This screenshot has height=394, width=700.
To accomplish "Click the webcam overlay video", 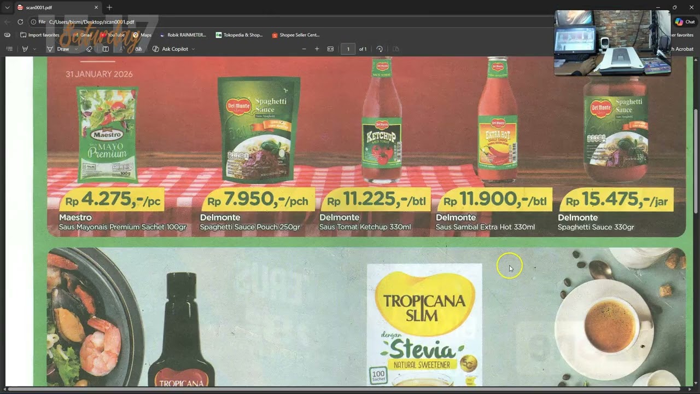I will coord(612,43).
